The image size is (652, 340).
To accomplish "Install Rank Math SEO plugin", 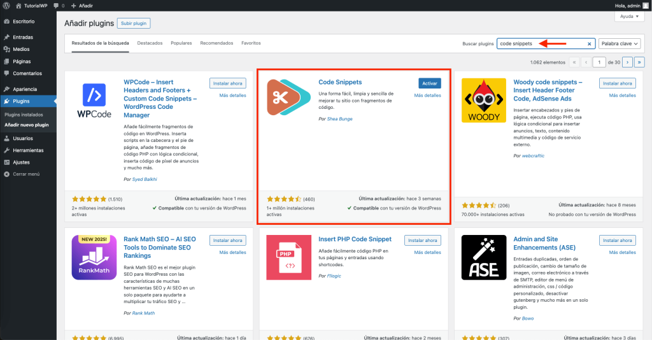I will [x=227, y=241].
